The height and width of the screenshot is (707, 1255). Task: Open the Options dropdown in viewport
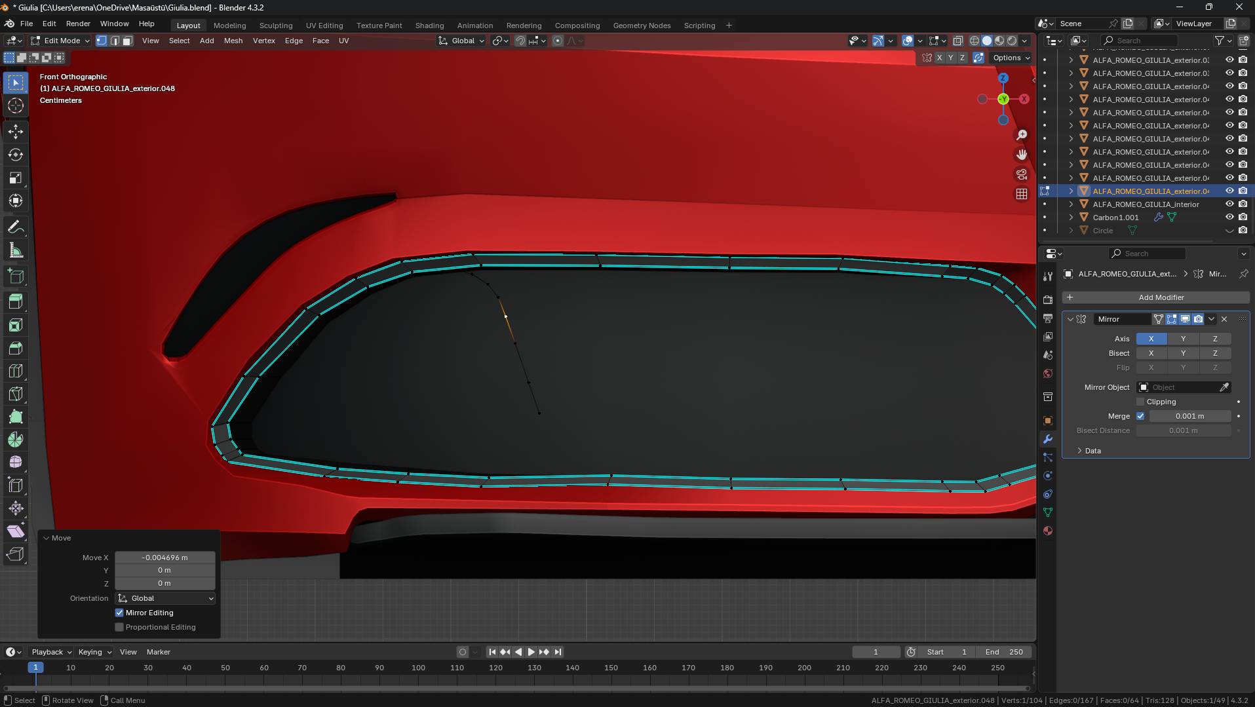pos(1011,58)
